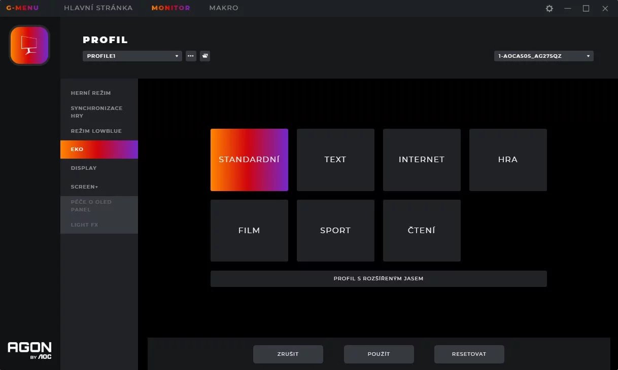
Task: Click the AOC monitor logo in the sidebar
Action: click(x=29, y=45)
